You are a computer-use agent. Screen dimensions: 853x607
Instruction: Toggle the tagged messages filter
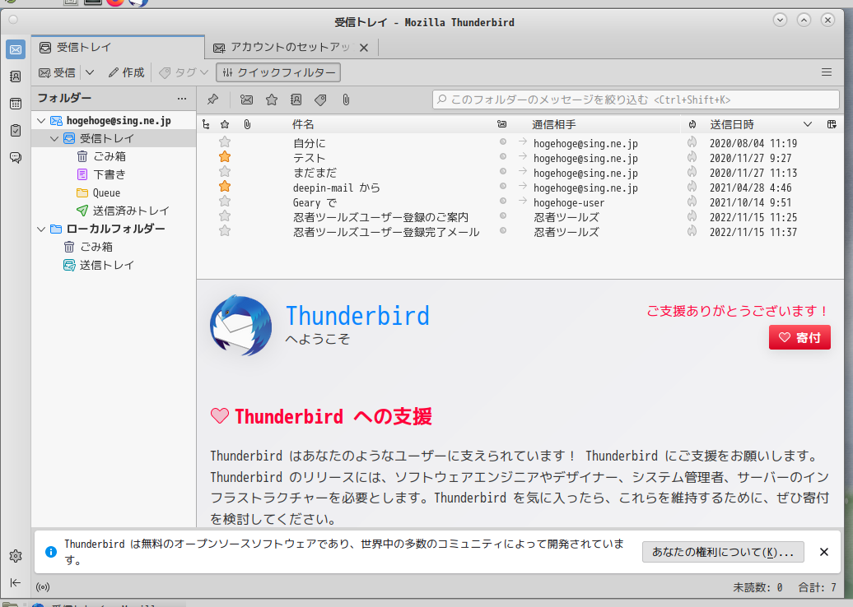320,100
